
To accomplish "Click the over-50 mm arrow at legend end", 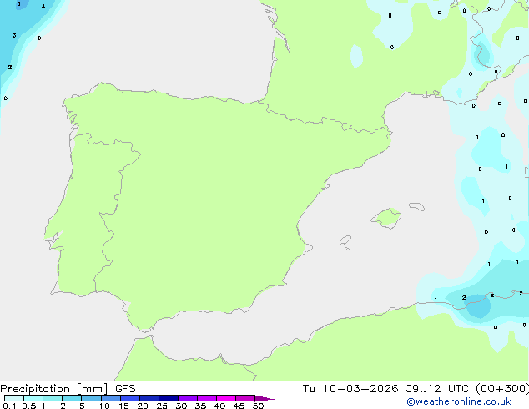I will pos(264,398).
